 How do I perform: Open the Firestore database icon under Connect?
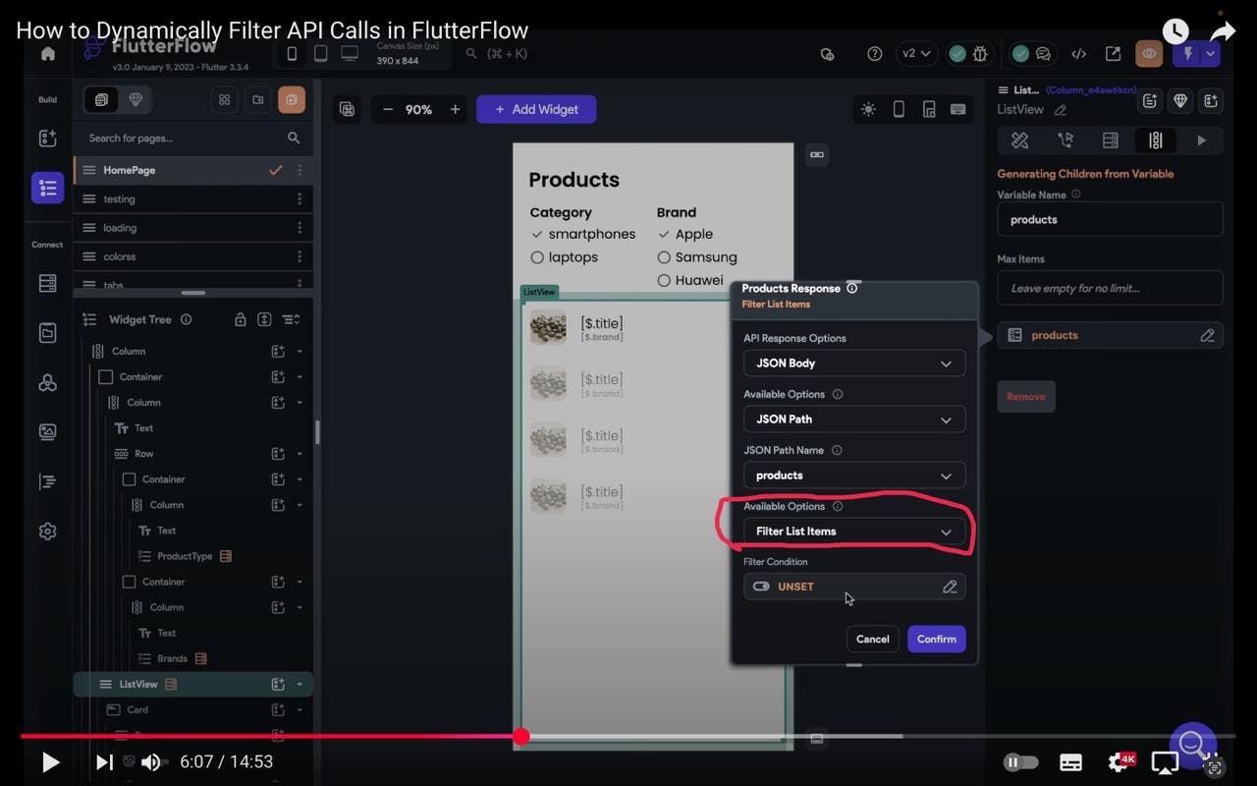47,283
